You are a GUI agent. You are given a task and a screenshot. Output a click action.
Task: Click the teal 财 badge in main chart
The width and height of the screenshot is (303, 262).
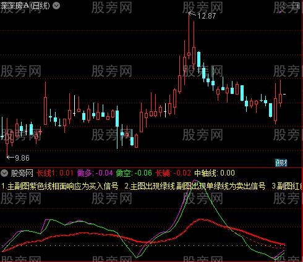281,163
